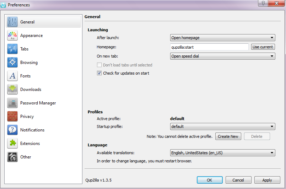Click the Tabs sidebar icon
The width and height of the screenshot is (286, 189).
[x=12, y=49]
